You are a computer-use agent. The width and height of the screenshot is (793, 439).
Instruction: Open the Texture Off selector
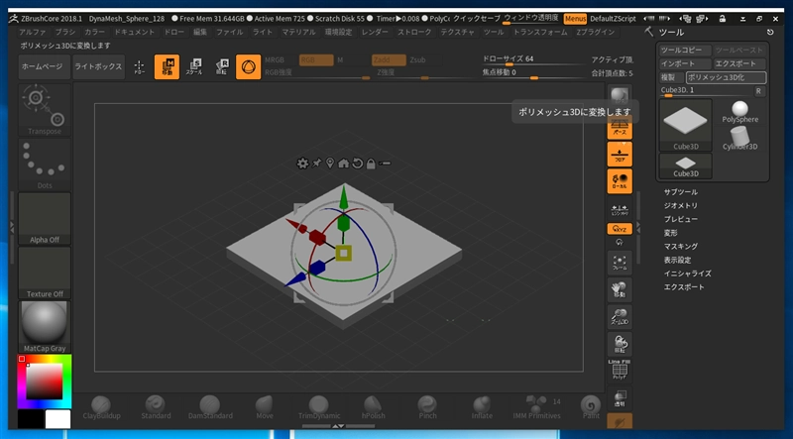[x=45, y=273]
